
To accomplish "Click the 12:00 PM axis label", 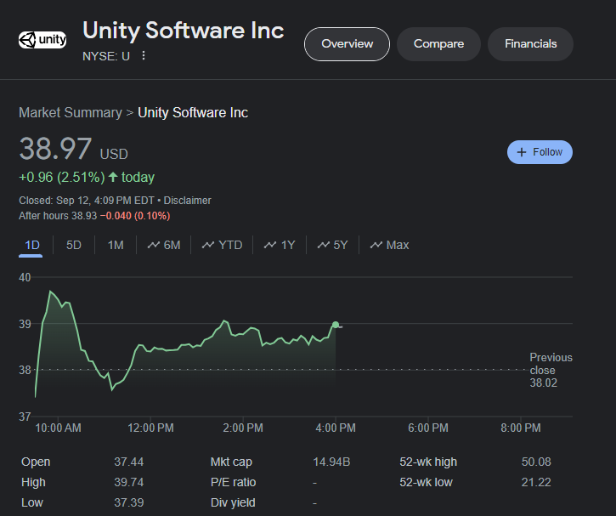I will click(150, 428).
